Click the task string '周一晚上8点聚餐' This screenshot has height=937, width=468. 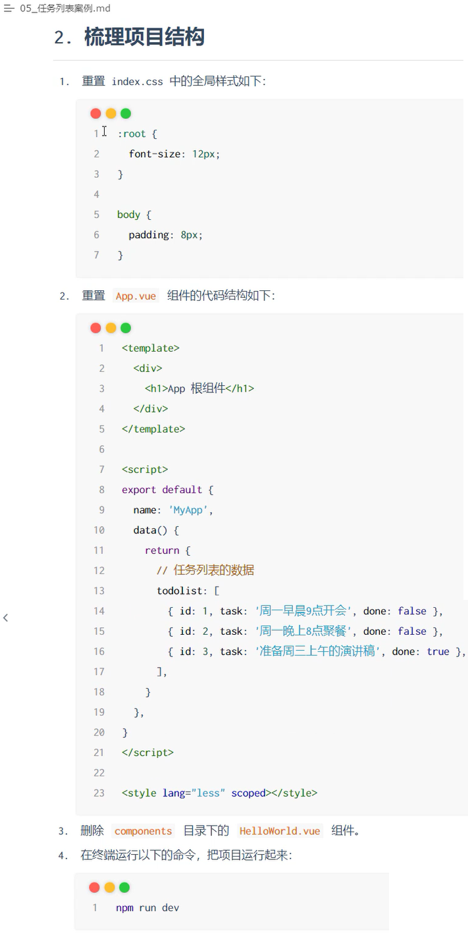pyautogui.click(x=303, y=631)
